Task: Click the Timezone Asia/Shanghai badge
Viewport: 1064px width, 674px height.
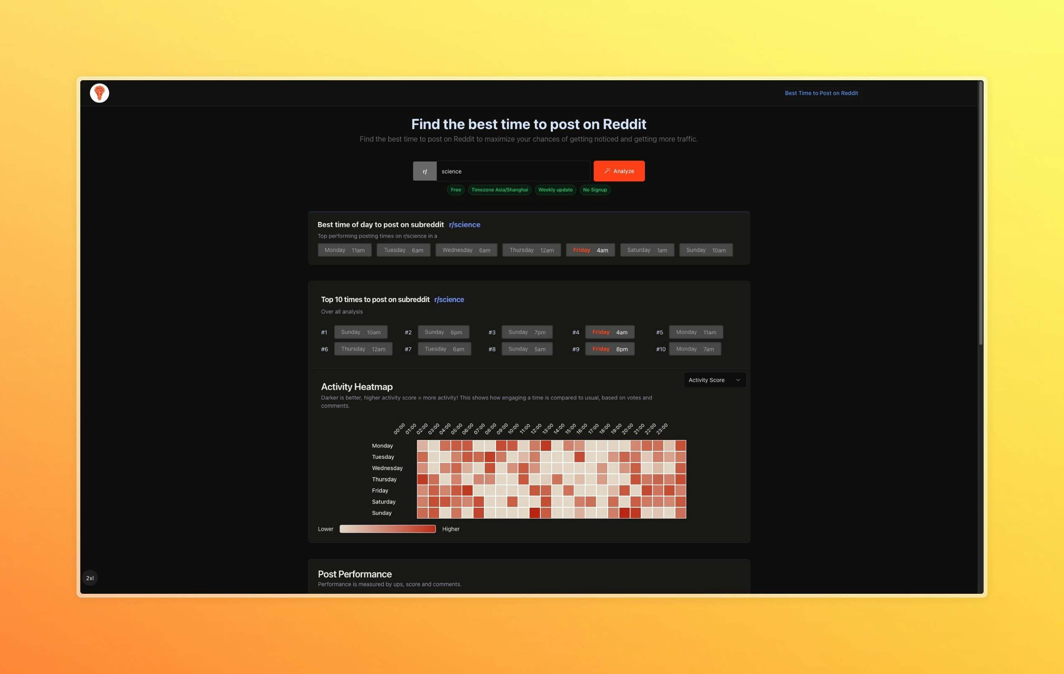Action: pyautogui.click(x=499, y=190)
